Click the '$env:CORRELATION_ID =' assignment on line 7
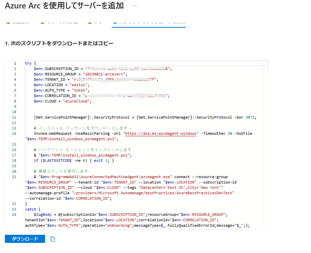The width and height of the screenshot is (311, 253). (x=57, y=96)
